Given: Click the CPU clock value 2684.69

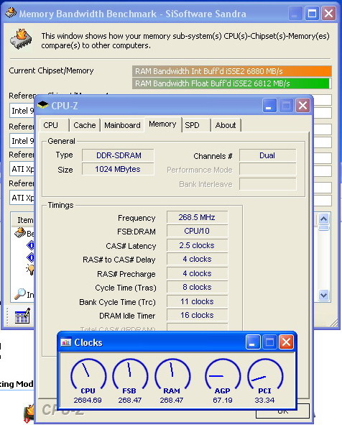Looking at the screenshot, I should coord(88,400).
